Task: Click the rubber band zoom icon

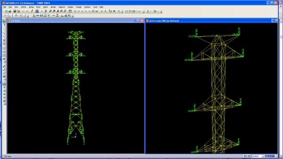Action: (x=50, y=11)
